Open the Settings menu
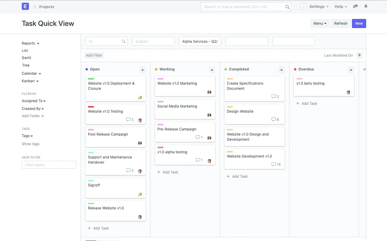Screen dimensions: 387x241 point(319,7)
